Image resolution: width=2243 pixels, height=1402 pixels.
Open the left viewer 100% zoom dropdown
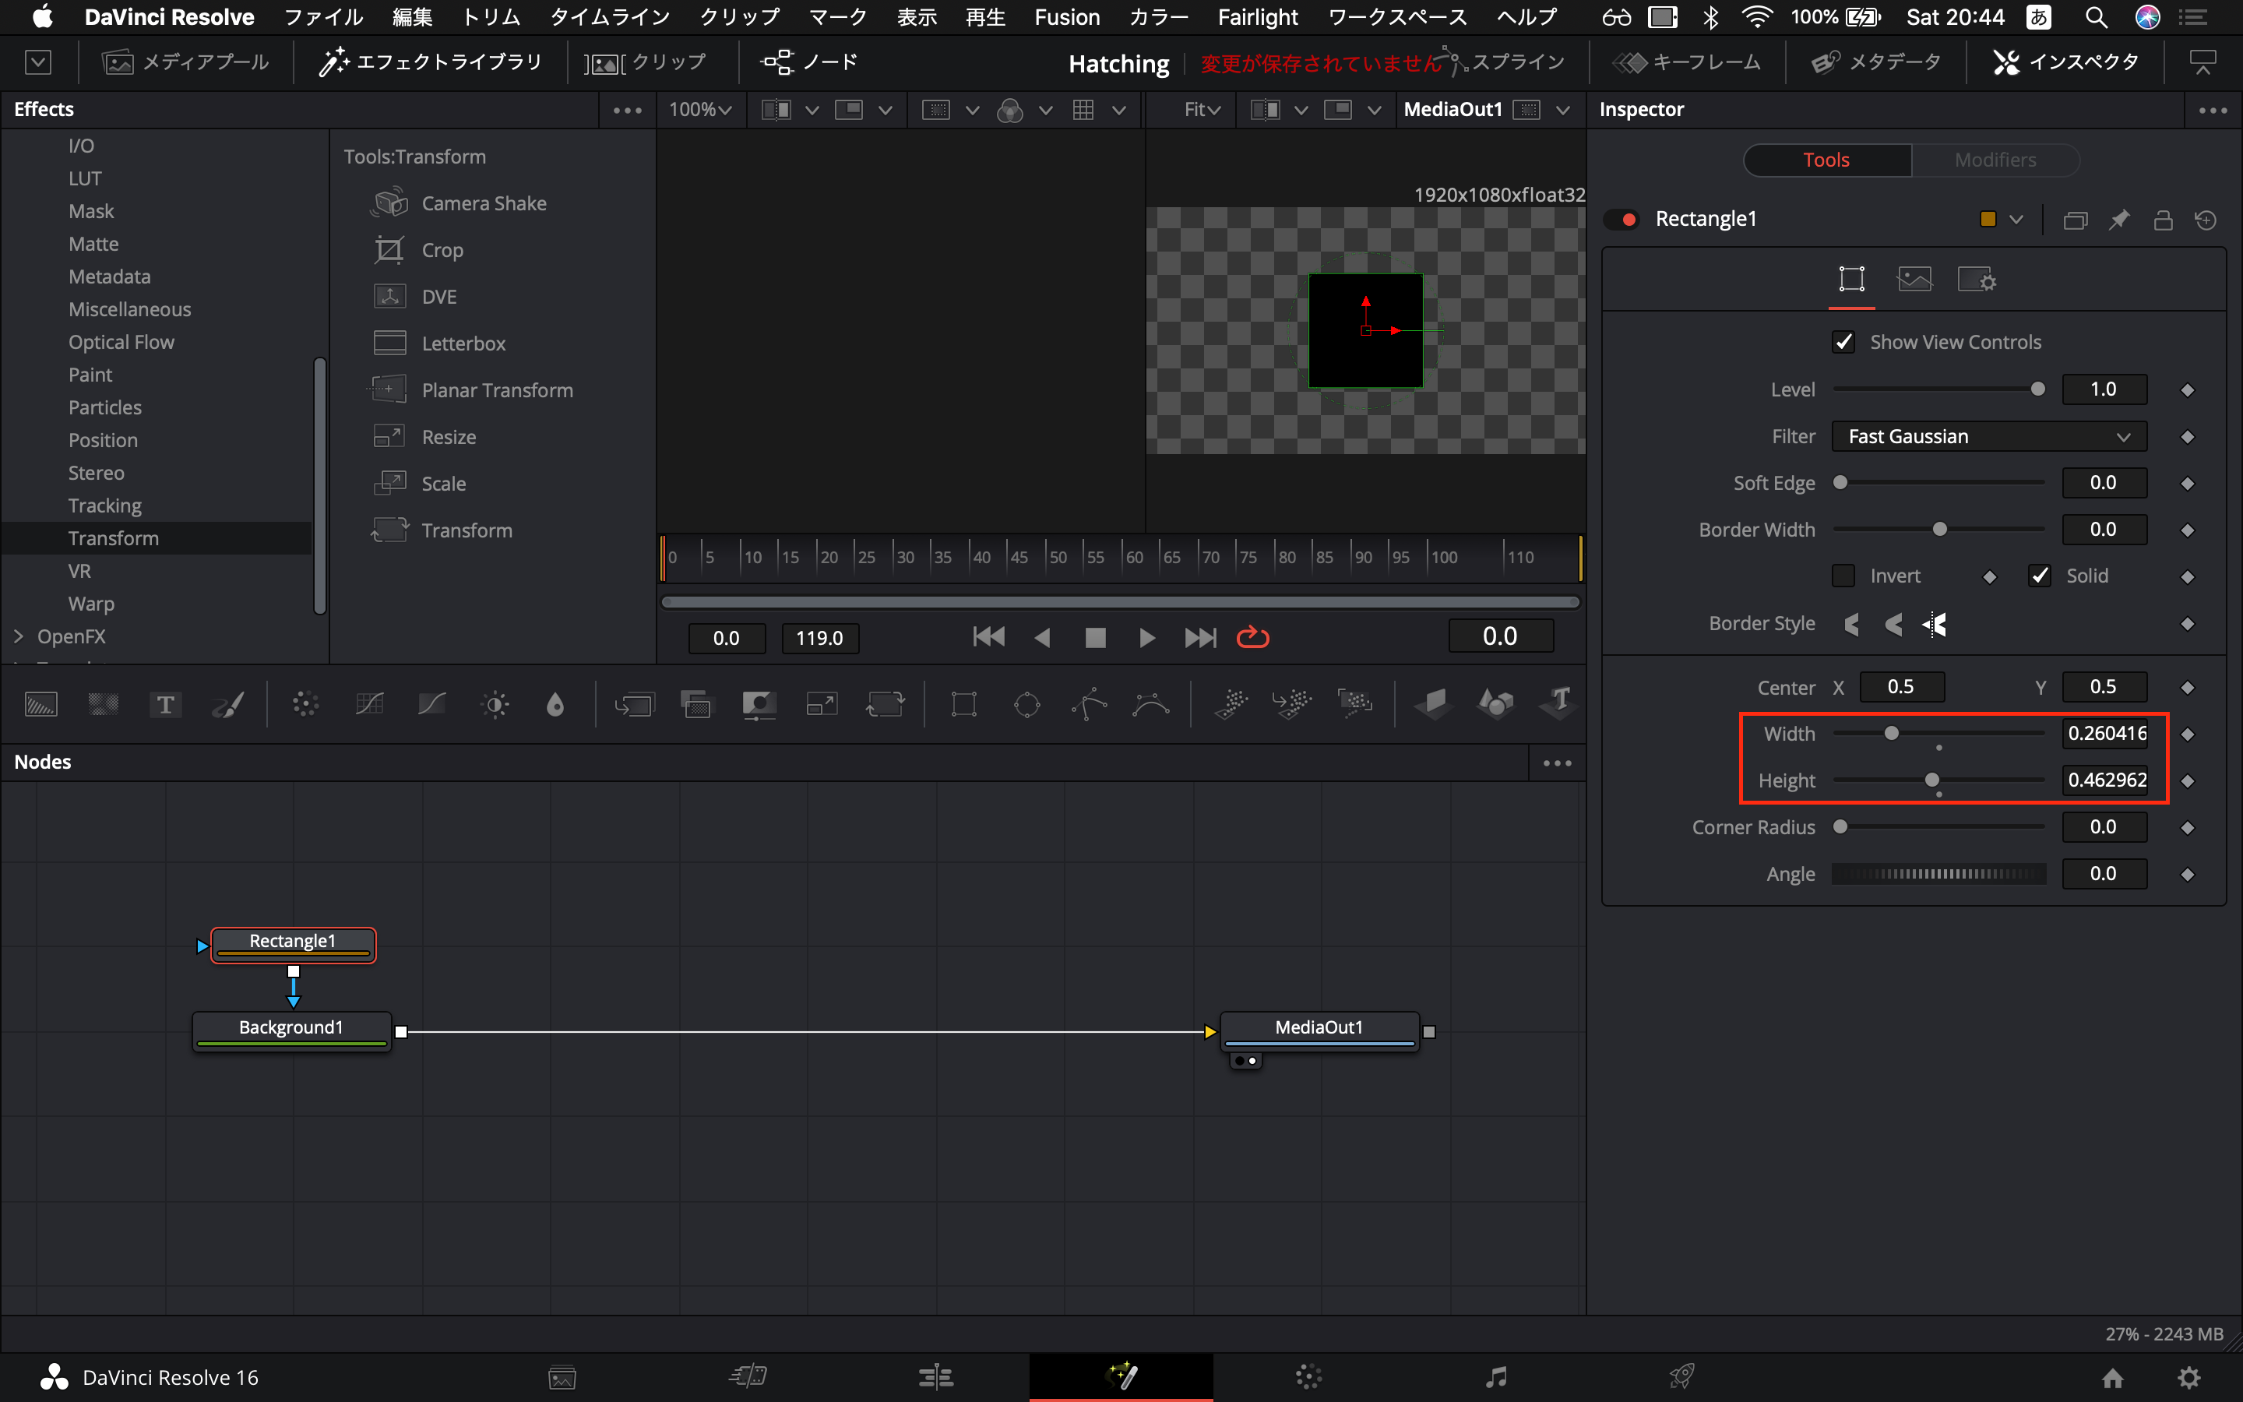pyautogui.click(x=700, y=109)
